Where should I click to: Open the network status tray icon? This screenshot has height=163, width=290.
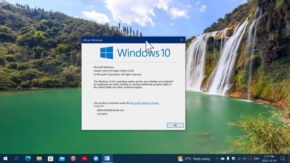pos(239,158)
